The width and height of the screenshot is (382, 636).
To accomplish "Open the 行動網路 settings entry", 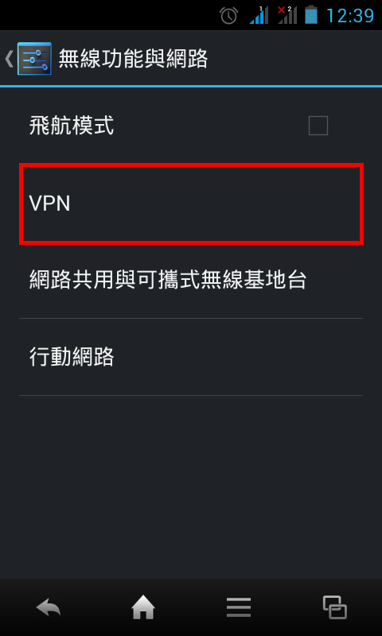I will (x=191, y=357).
